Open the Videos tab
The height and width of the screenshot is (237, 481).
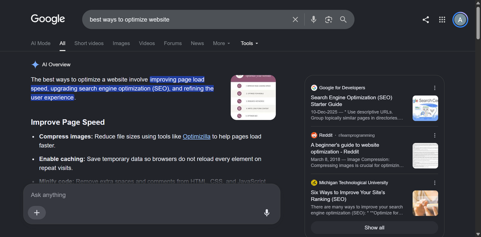point(147,44)
